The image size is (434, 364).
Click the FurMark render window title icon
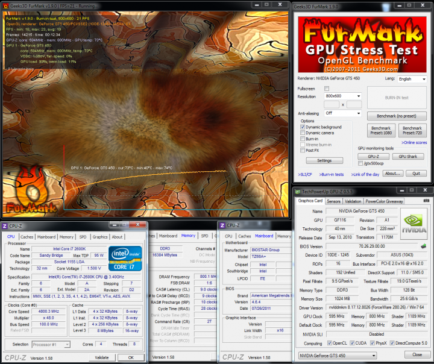pyautogui.click(x=5, y=5)
